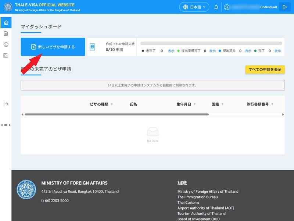The width and height of the screenshot is (294, 221).
Task: Click the passport icon beside application count
Action: click(93, 47)
